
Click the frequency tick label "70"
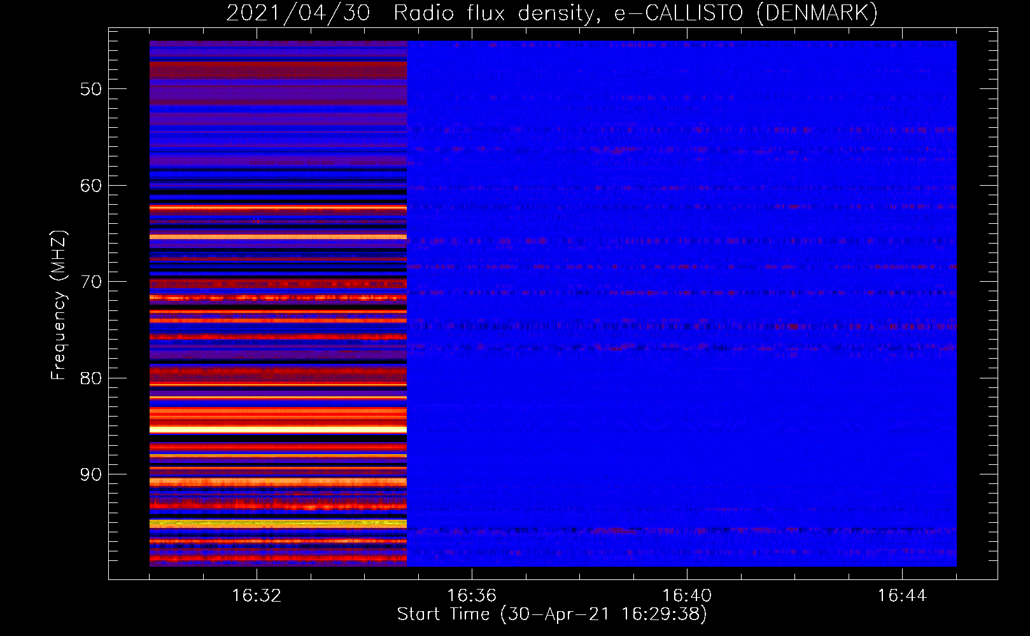click(x=91, y=282)
